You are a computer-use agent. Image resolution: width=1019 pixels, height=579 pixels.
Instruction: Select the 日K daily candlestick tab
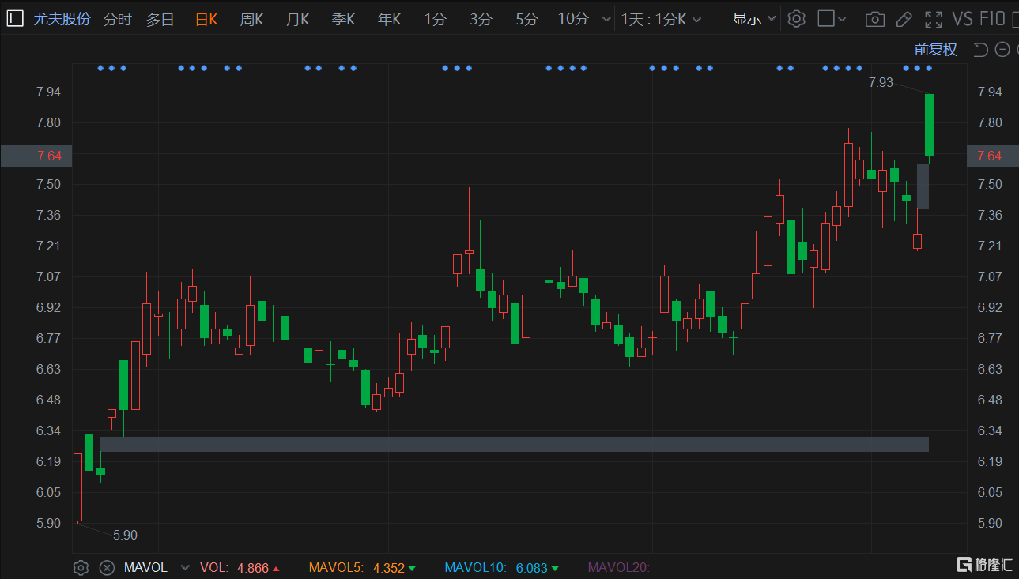(x=206, y=20)
